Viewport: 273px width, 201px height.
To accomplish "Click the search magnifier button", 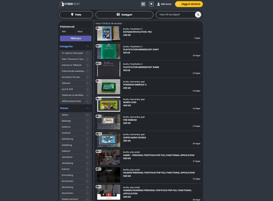I will [x=198, y=15].
